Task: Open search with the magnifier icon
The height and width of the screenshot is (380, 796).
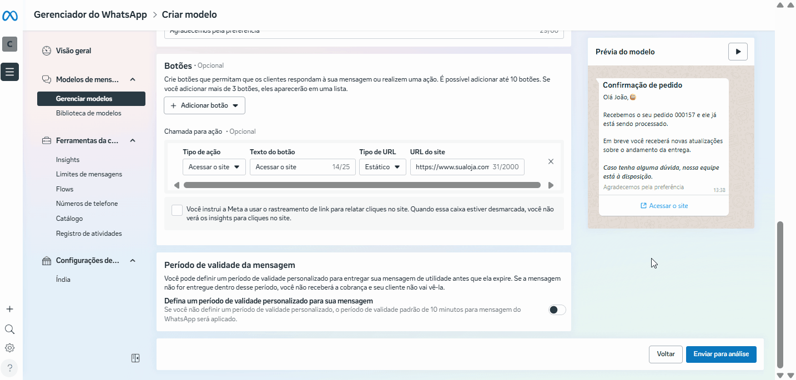Action: coord(9,329)
